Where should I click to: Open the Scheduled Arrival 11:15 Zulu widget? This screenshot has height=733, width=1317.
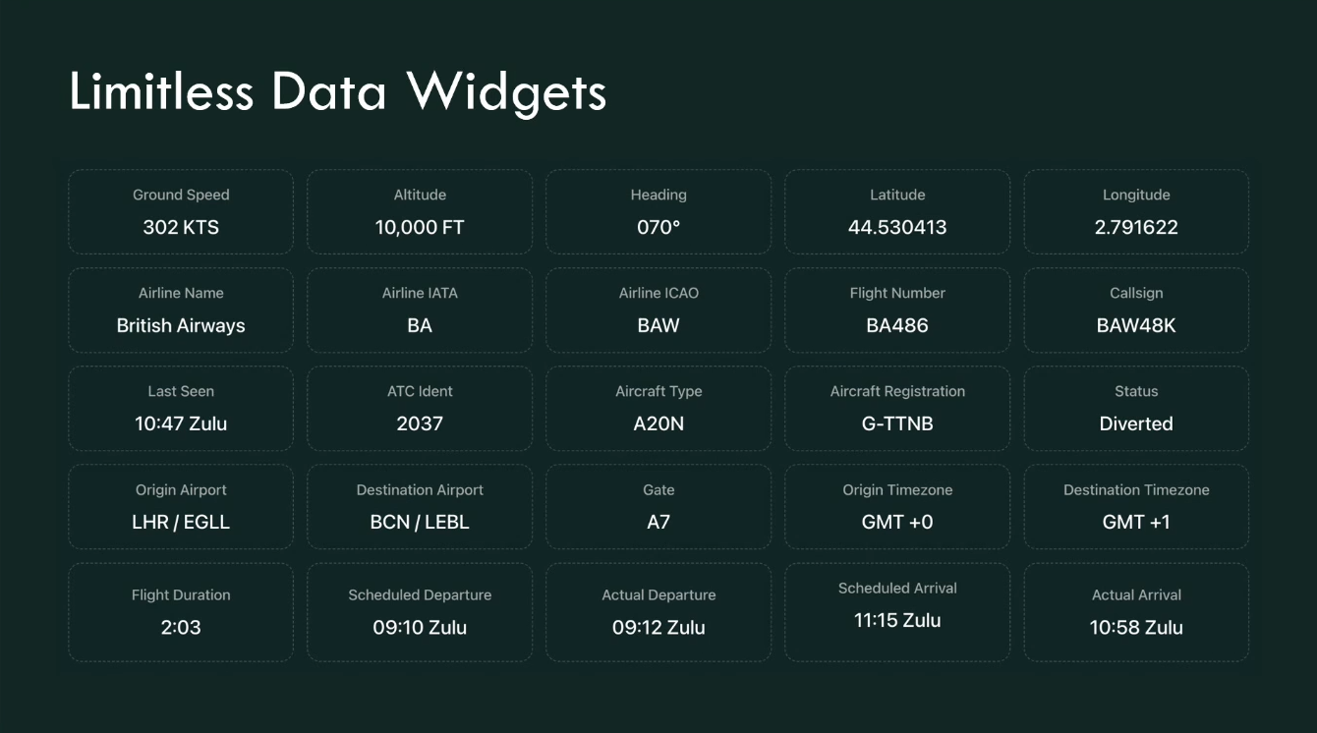tap(897, 612)
